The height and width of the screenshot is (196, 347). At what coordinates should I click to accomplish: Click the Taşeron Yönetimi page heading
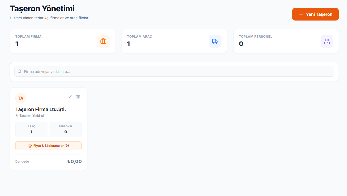click(x=42, y=8)
